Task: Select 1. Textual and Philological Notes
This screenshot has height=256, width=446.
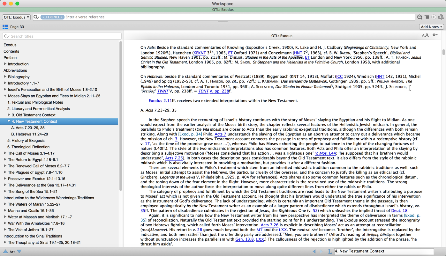Action: pos(35,102)
